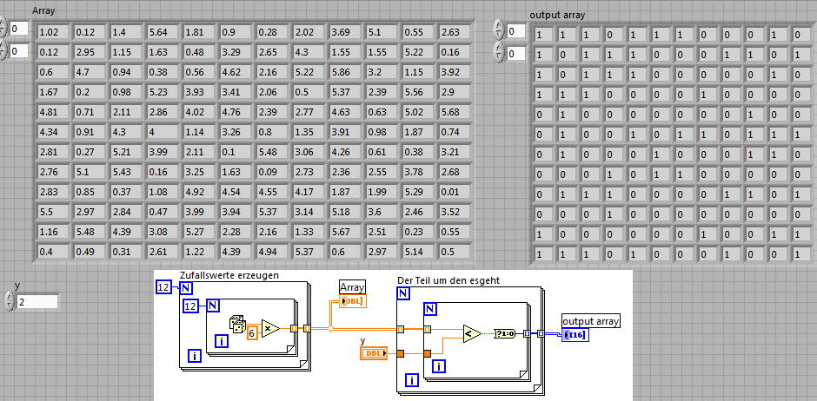Select the less-than comparison node

tap(472, 333)
